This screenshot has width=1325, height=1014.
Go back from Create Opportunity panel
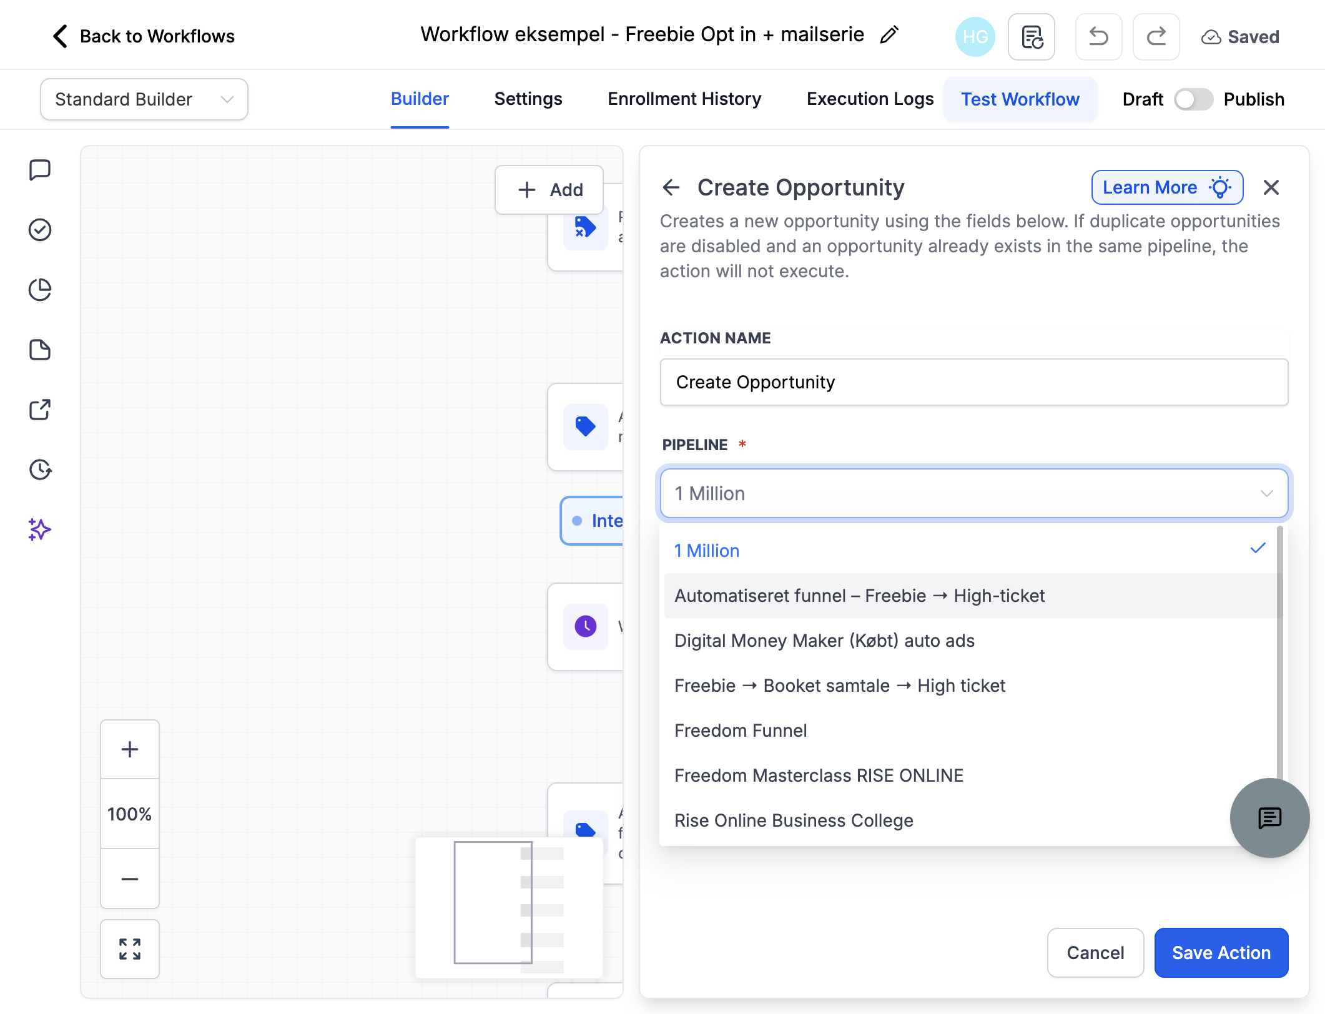(671, 187)
